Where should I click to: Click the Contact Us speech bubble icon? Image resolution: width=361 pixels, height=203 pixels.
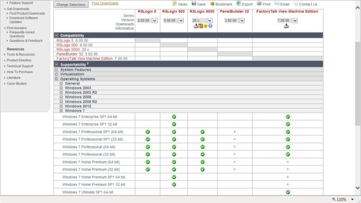point(296,4)
